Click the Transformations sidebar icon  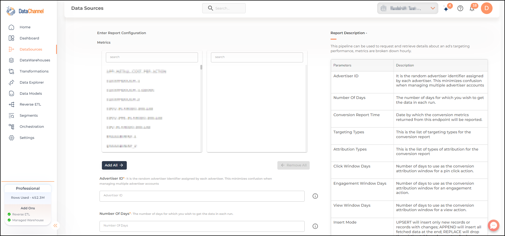click(x=11, y=71)
